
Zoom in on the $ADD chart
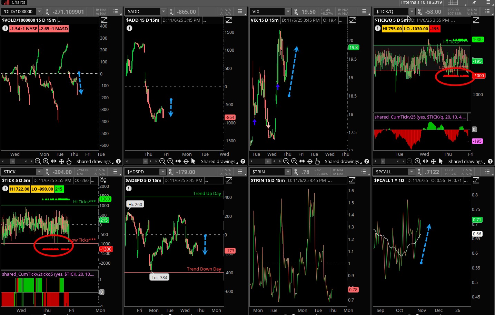(170, 161)
